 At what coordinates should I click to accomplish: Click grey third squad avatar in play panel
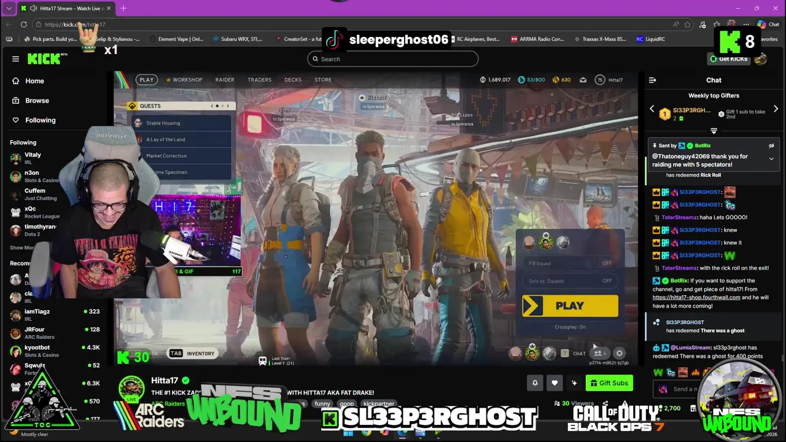pyautogui.click(x=562, y=242)
